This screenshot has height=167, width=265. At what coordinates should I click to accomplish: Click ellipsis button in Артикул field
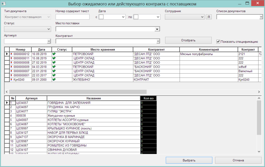tap(49, 41)
